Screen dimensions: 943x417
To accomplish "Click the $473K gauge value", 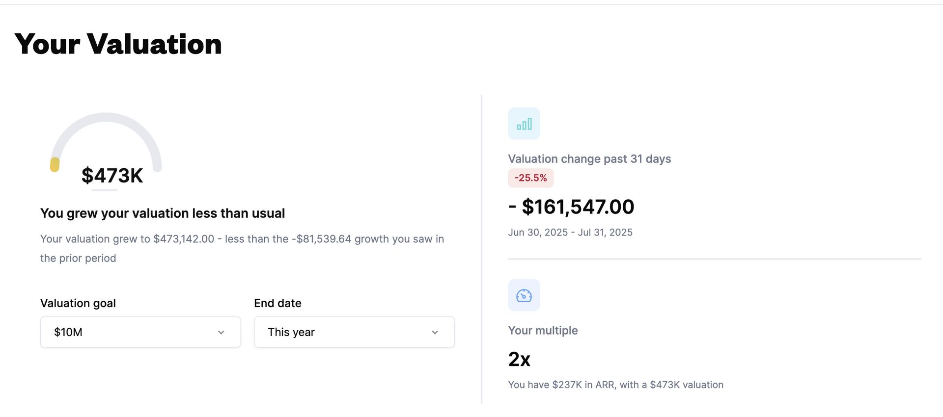I will (x=112, y=176).
